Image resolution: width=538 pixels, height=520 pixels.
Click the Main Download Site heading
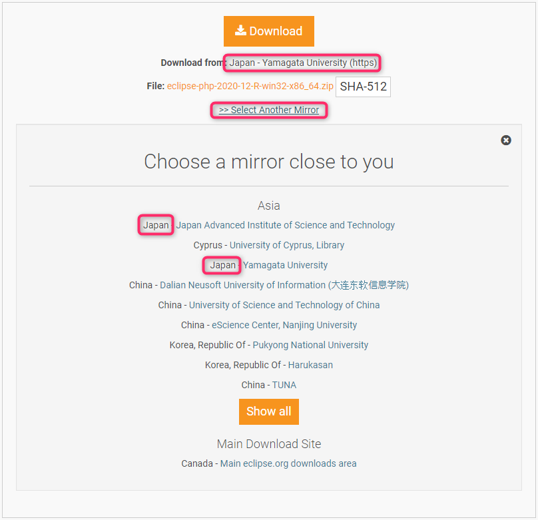pos(268,444)
